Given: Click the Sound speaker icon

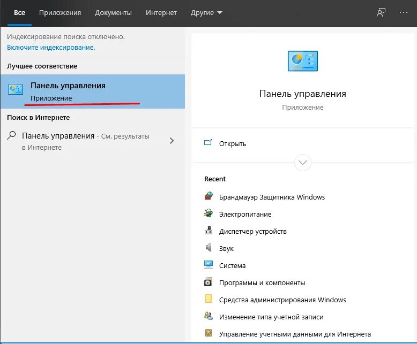Looking at the screenshot, I should [x=208, y=248].
